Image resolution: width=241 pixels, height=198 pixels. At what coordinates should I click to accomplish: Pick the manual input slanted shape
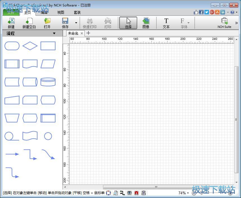coord(12,100)
